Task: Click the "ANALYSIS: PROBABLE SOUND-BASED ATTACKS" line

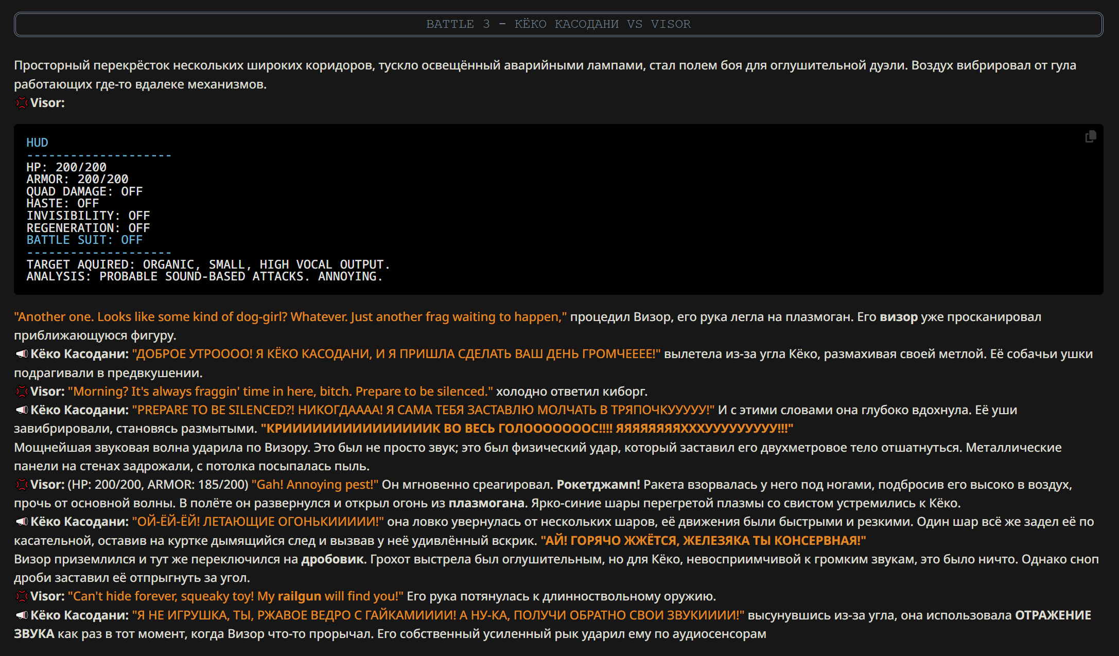Action: point(204,276)
